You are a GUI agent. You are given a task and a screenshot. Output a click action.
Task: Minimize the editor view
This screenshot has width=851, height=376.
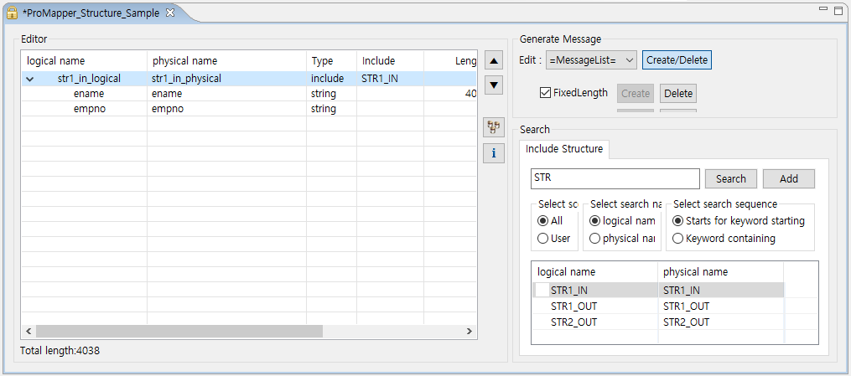coord(823,9)
